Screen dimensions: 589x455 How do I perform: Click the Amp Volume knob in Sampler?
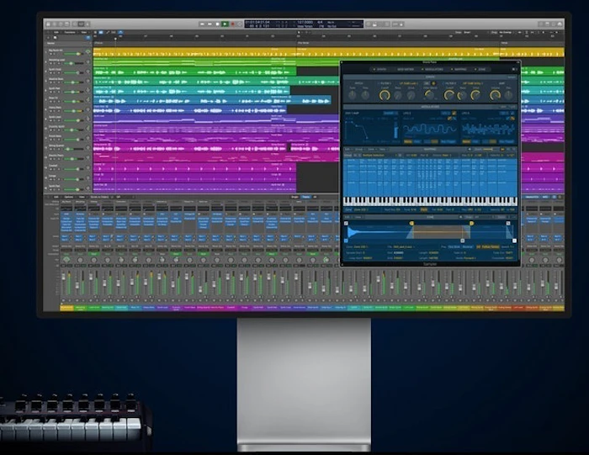pyautogui.click(x=495, y=95)
